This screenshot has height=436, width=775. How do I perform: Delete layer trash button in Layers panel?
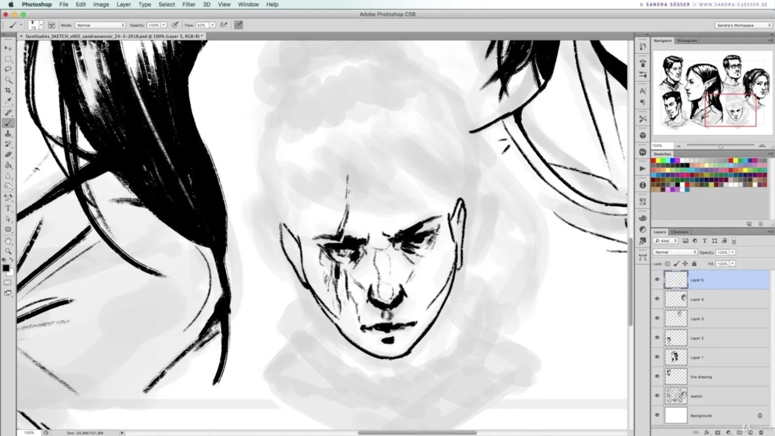point(761,432)
